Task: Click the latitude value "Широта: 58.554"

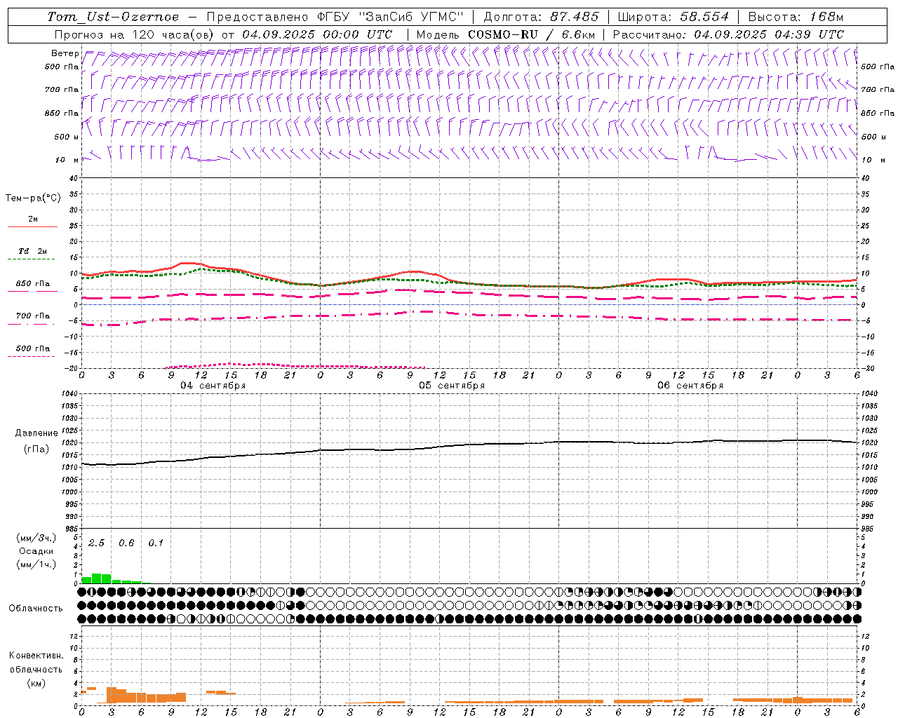Action: [673, 17]
